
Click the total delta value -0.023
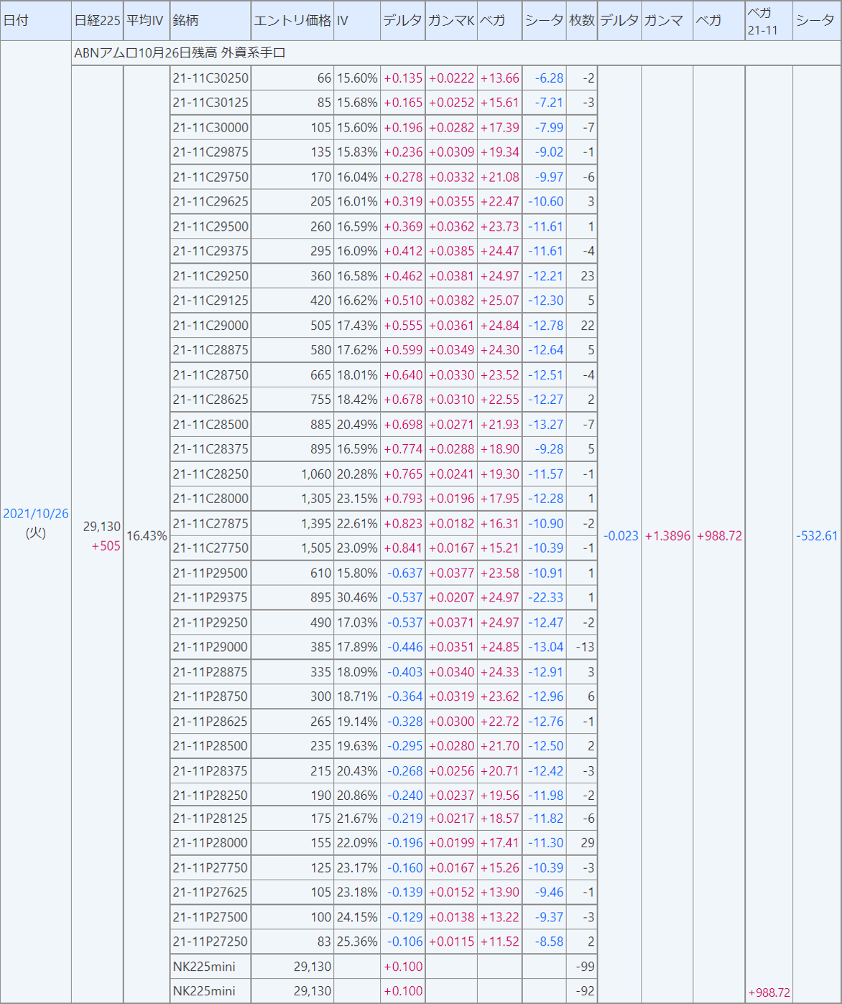tap(621, 536)
